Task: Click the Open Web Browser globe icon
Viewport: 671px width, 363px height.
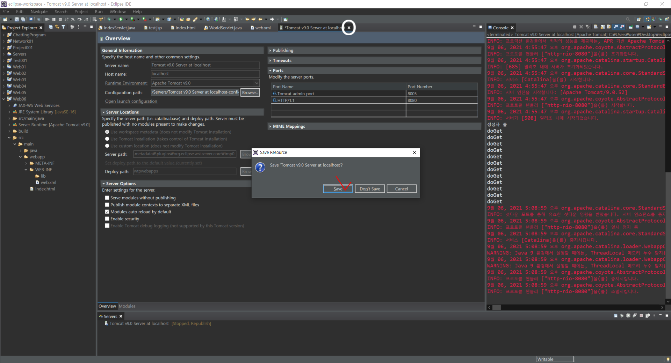Action: (x=208, y=19)
